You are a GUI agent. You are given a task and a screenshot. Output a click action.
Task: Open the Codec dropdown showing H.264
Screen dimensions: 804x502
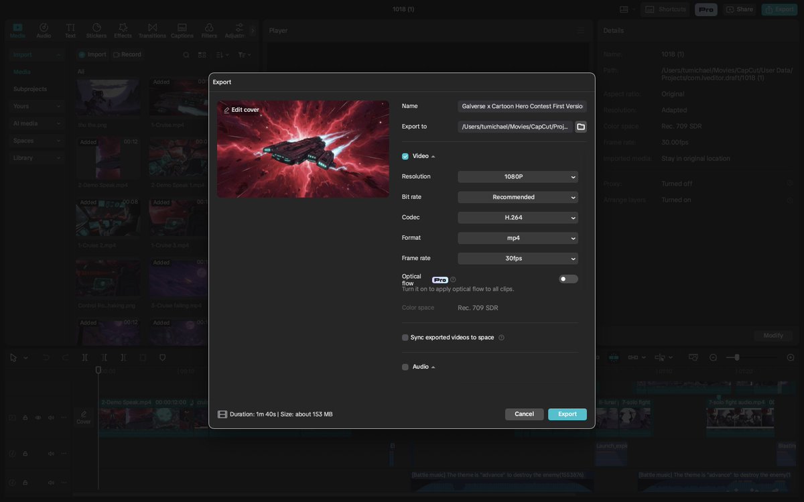point(518,218)
